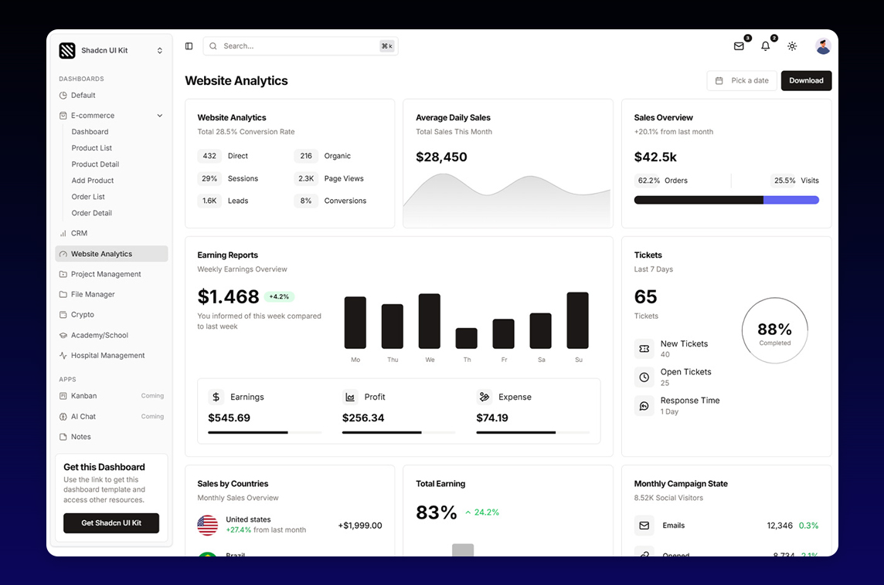Click the 432 Direct stat badge
The height and width of the screenshot is (585, 884).
click(x=209, y=156)
